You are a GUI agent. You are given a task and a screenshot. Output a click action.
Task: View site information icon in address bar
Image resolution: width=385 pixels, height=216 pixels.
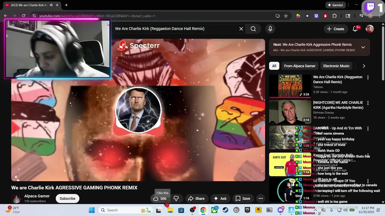(34, 16)
